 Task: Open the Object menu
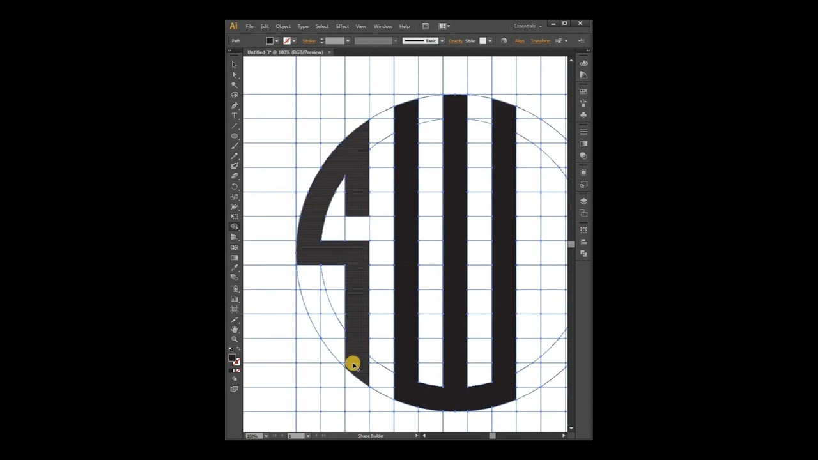click(283, 26)
